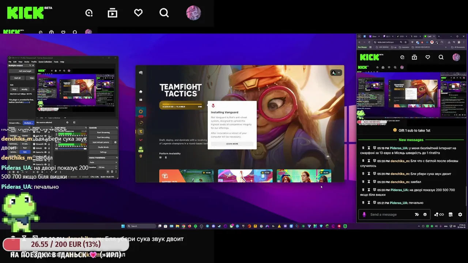
Task: Open emoji picker in Kick chat input
Action: (x=425, y=214)
